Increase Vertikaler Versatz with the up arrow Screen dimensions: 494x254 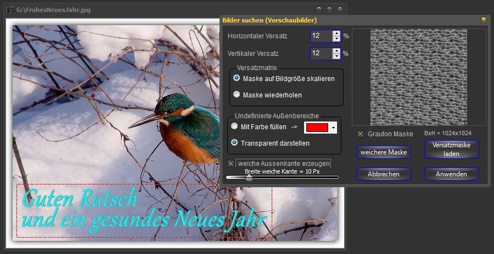[x=337, y=50]
